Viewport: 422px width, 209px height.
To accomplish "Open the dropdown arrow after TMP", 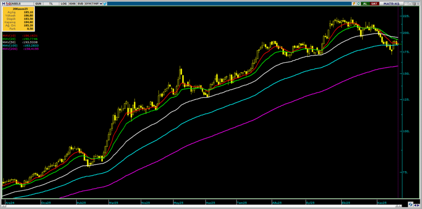I will click(101, 3).
